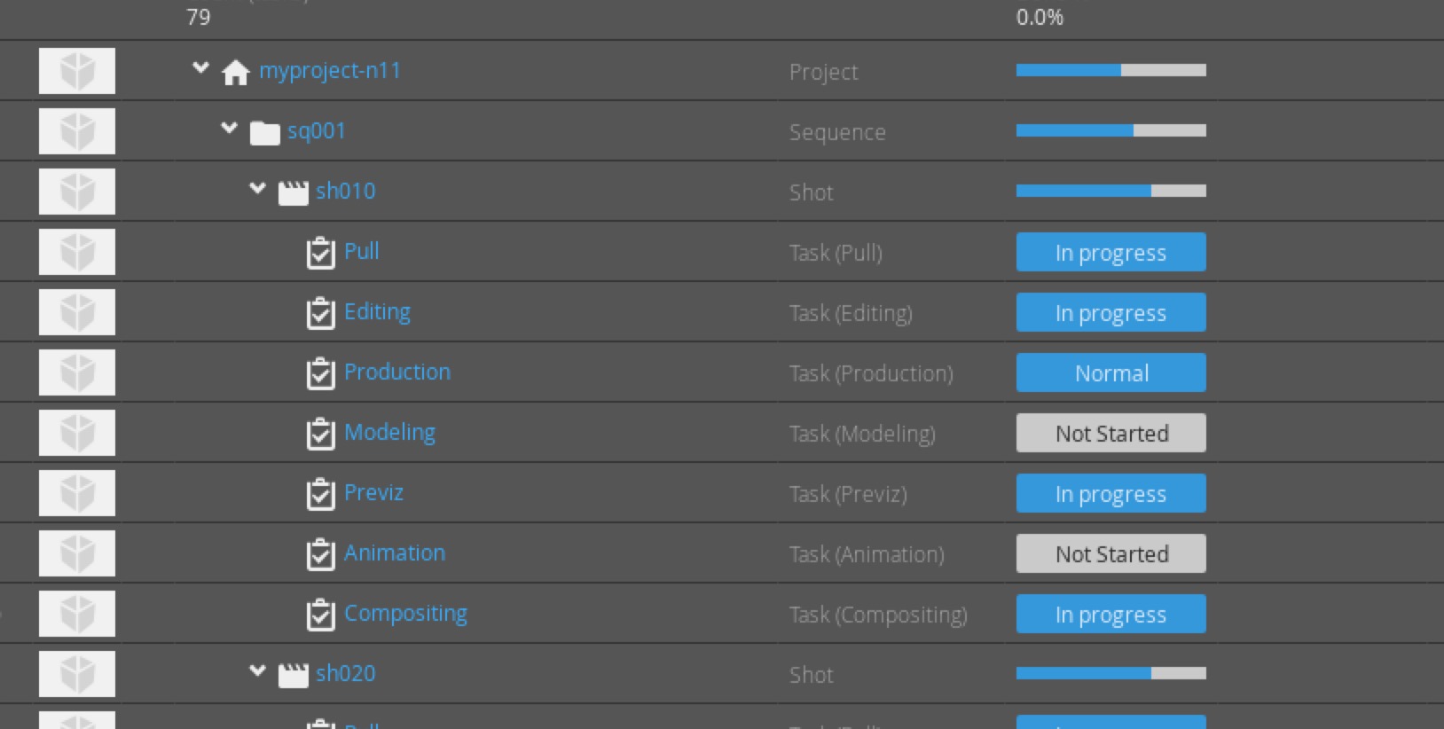Click the home icon beside myproject-n11
1444x729 pixels.
pos(236,72)
